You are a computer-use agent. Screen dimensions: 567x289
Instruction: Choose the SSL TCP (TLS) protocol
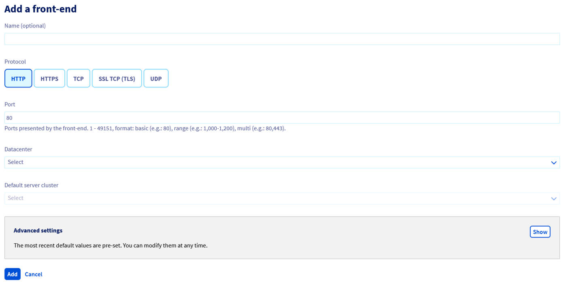117,78
